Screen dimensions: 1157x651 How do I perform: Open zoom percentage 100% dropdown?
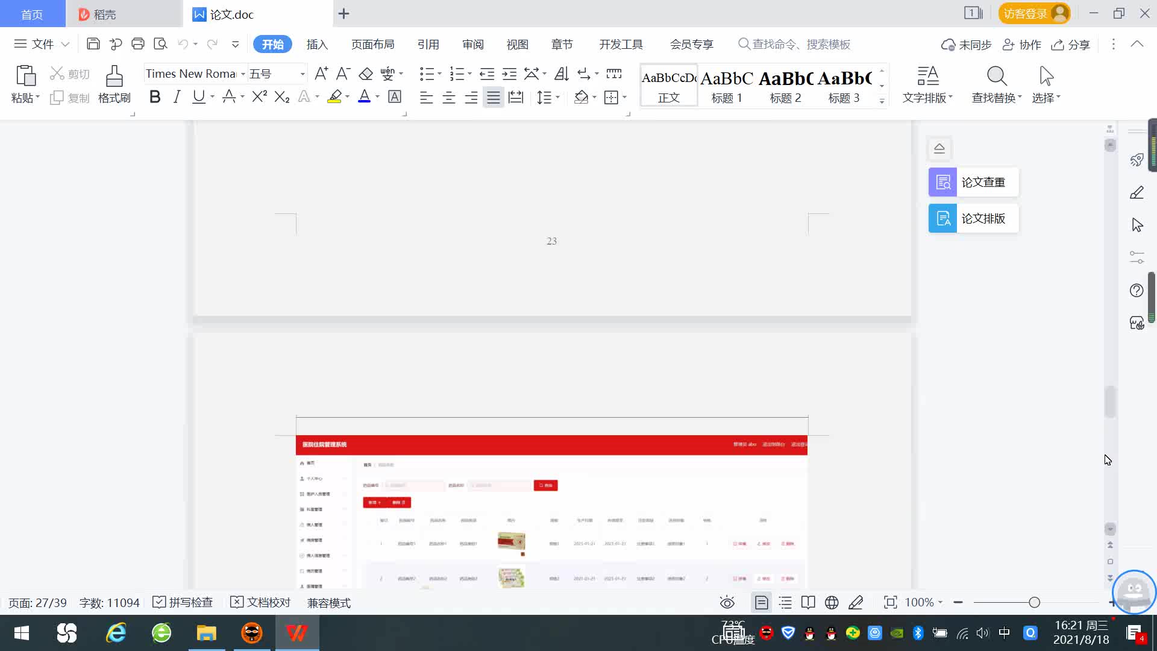pyautogui.click(x=940, y=602)
